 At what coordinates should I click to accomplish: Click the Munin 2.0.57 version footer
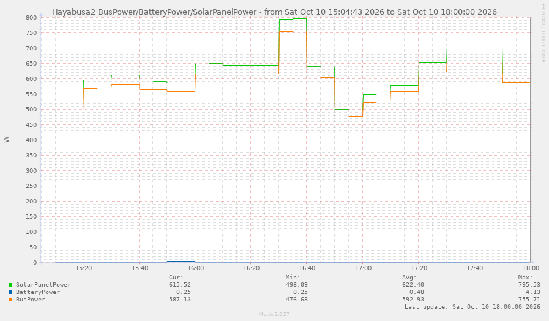pos(274,314)
